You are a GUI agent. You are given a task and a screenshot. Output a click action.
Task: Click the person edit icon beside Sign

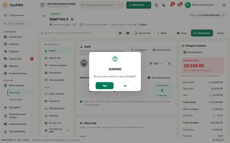click(169, 63)
